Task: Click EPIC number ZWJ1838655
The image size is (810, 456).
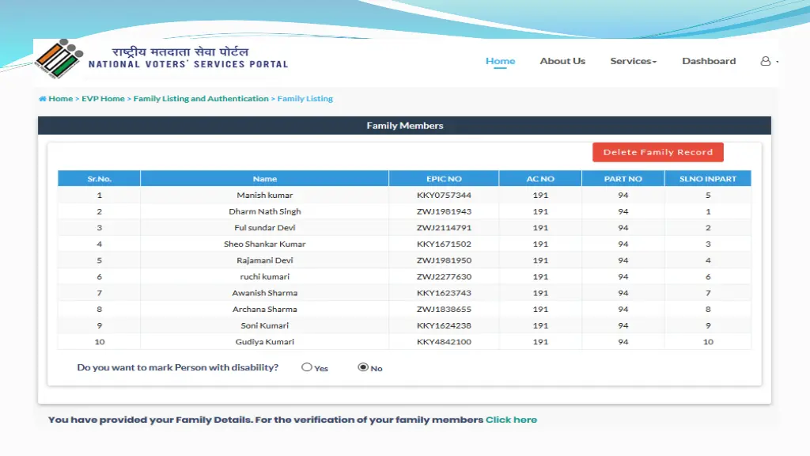Action: coord(444,310)
